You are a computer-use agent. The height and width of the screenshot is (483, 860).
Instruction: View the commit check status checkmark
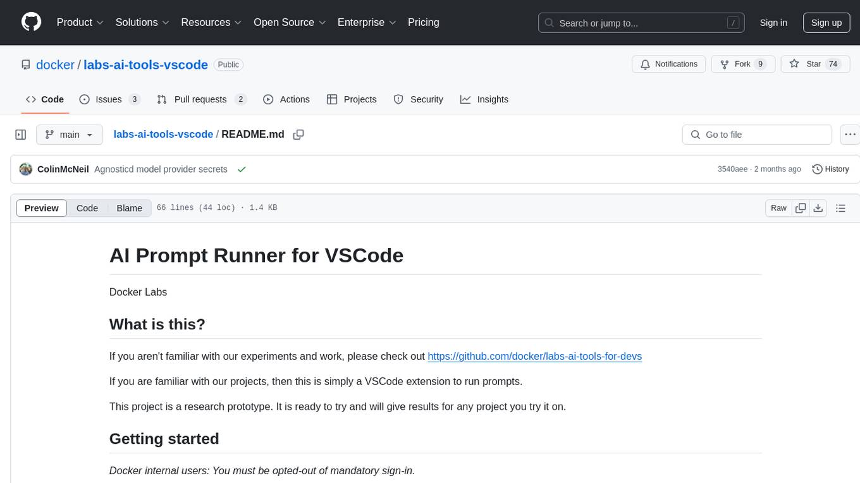coord(242,169)
